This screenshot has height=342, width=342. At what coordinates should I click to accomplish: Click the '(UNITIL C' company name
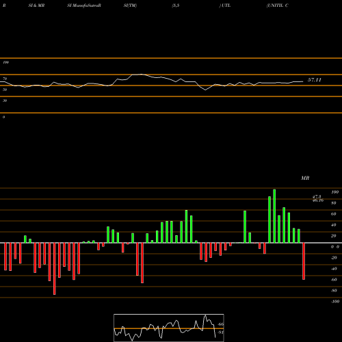[x=278, y=5]
